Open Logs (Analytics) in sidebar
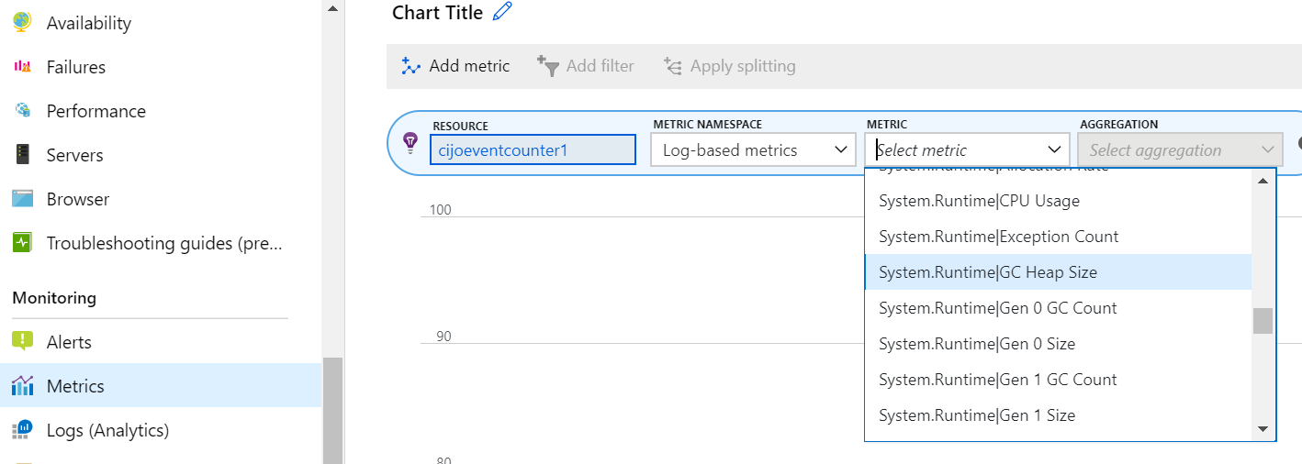This screenshot has height=464, width=1302. pos(107,430)
